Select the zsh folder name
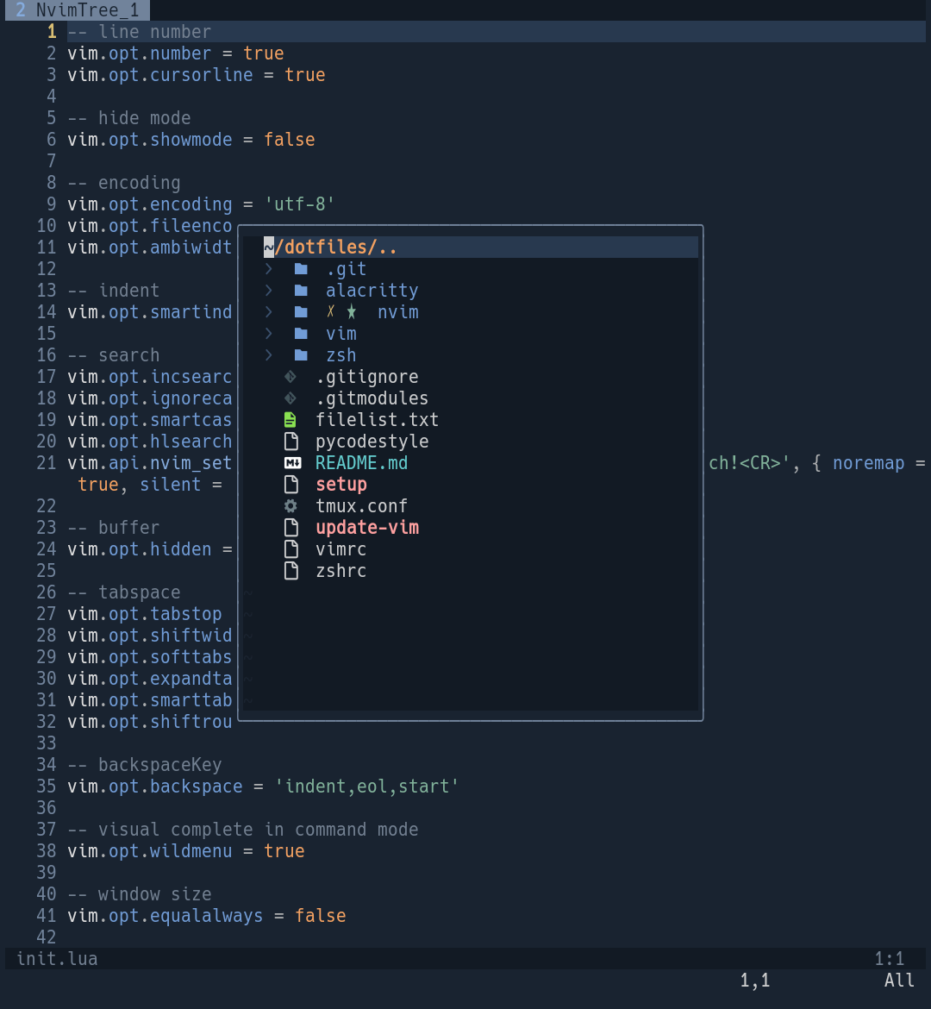 (341, 355)
